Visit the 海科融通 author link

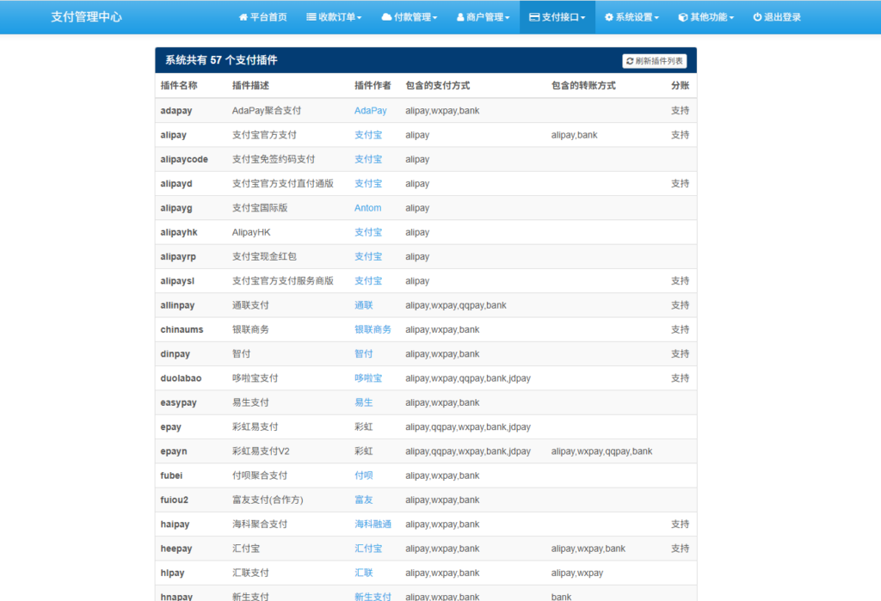click(373, 524)
